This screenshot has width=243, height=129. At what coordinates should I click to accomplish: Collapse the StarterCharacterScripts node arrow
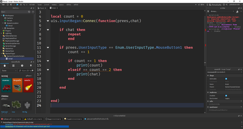tap(3, 56)
